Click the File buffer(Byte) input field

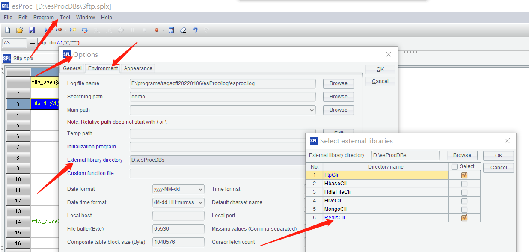pyautogui.click(x=178, y=229)
